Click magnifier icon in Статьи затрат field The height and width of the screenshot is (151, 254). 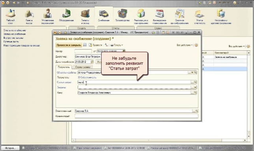[195, 82]
